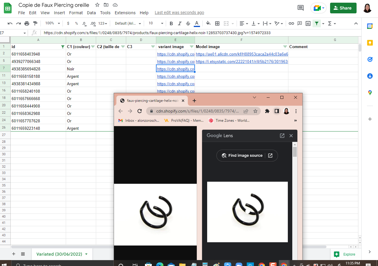Viewport: 378px width, 266px height.
Task: Collapse the toolbar with the up chevron
Action: (x=356, y=23)
